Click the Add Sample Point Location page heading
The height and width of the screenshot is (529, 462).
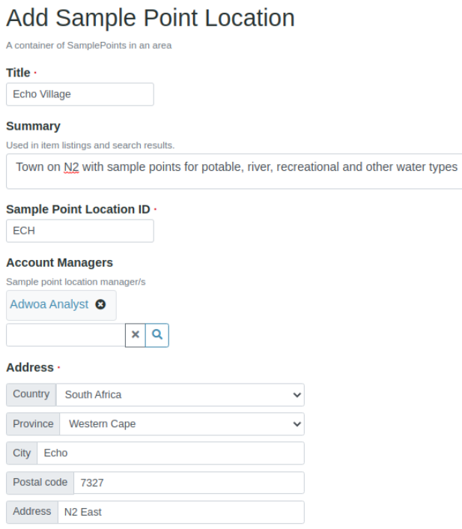(150, 18)
